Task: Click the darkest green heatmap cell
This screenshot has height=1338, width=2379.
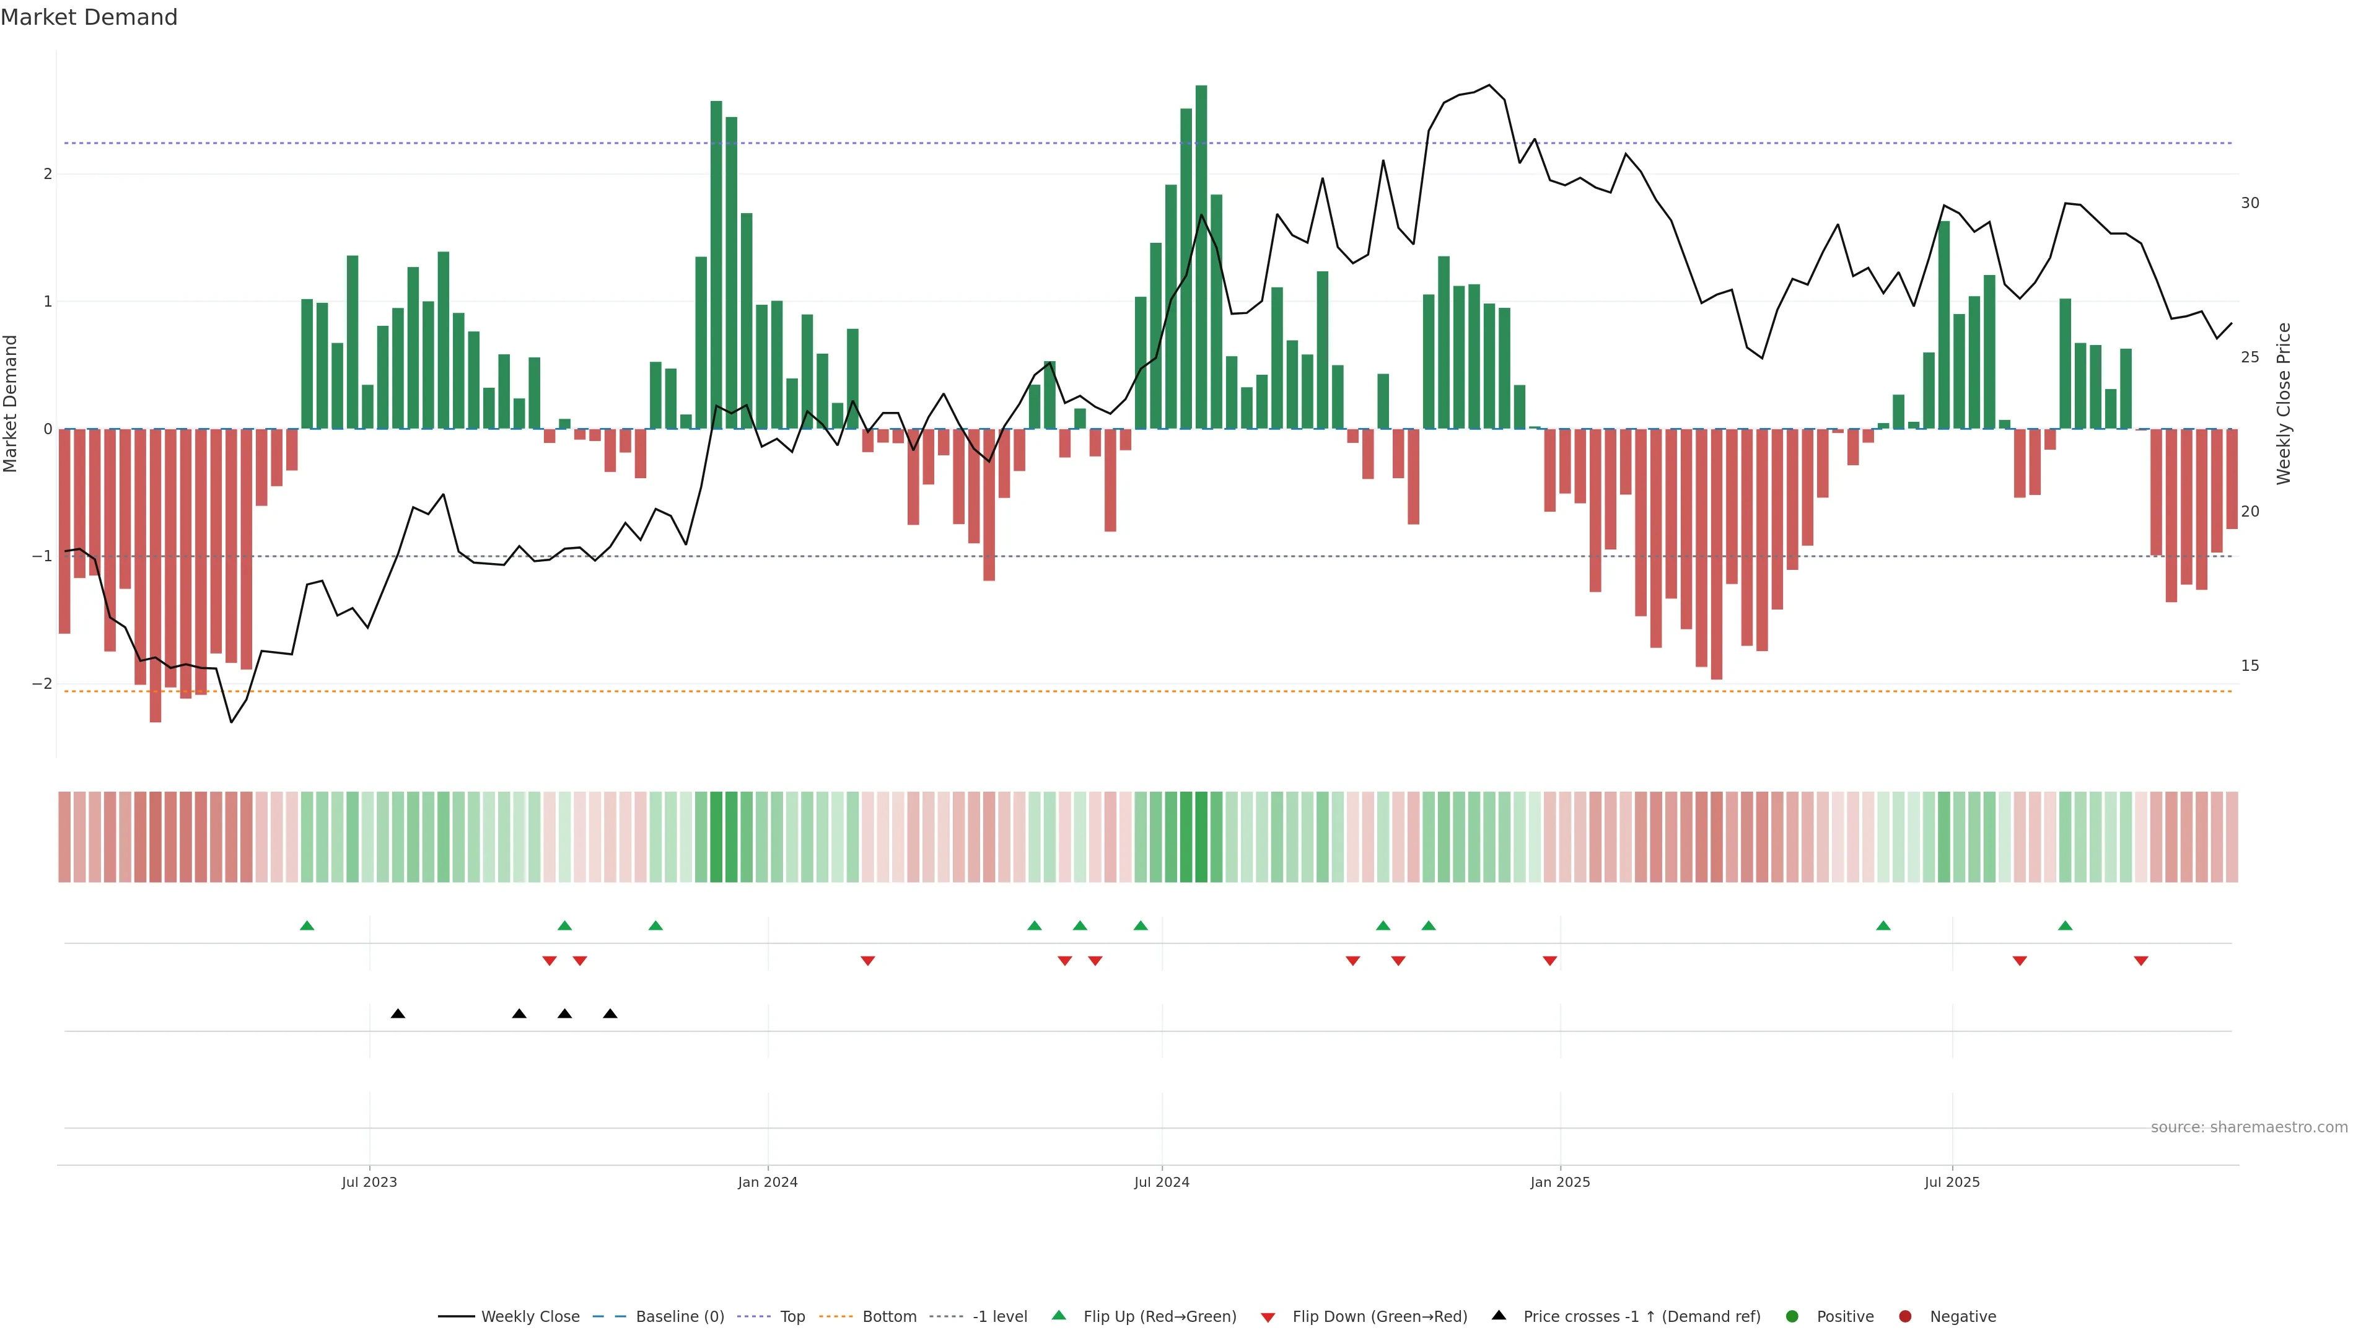Action: [x=1201, y=837]
